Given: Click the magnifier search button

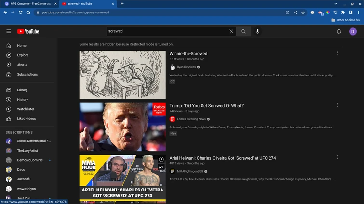Looking at the screenshot, I should click(243, 31).
